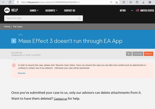Click the Search for help field
Screen dimensions: 155x109
(x=43, y=18)
